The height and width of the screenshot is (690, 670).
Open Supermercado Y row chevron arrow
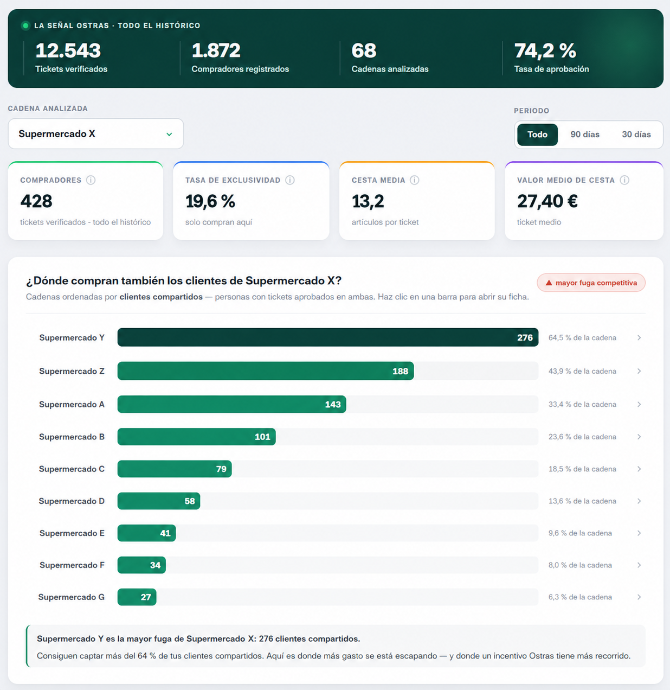click(x=639, y=337)
